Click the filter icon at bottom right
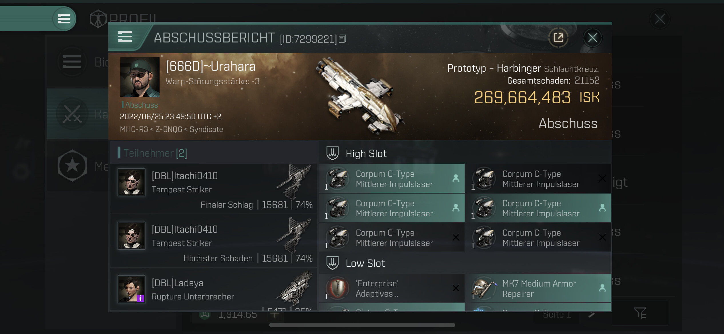Viewport: 724px width, 334px height. 640,313
